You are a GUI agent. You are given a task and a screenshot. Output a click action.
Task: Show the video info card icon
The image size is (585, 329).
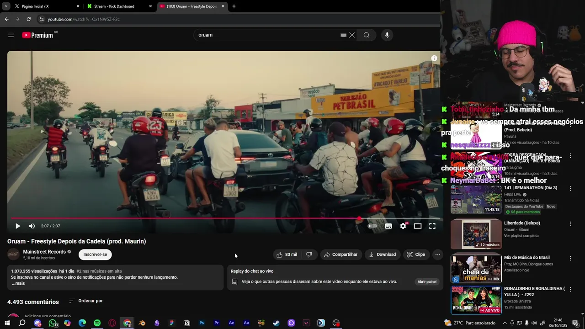click(434, 58)
